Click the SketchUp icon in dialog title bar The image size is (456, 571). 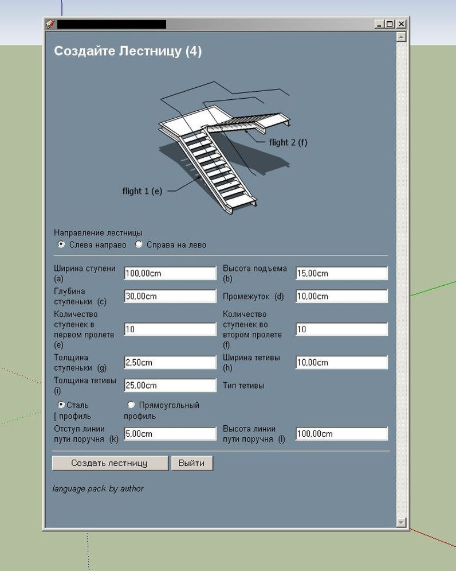point(50,24)
